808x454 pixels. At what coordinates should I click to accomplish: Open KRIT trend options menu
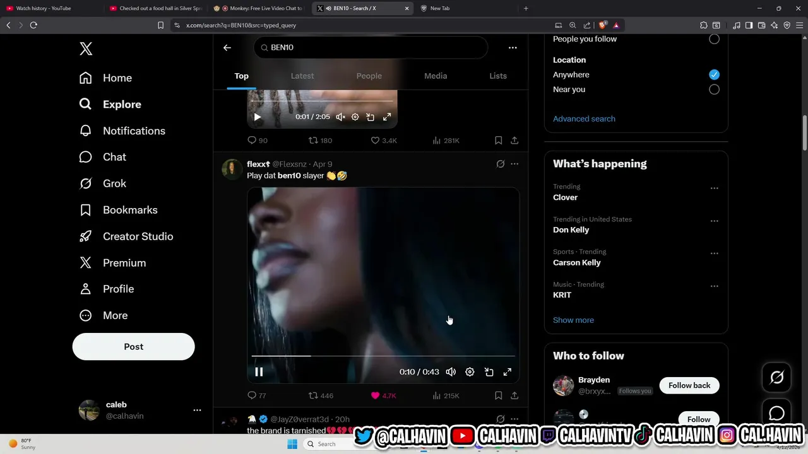click(x=714, y=286)
